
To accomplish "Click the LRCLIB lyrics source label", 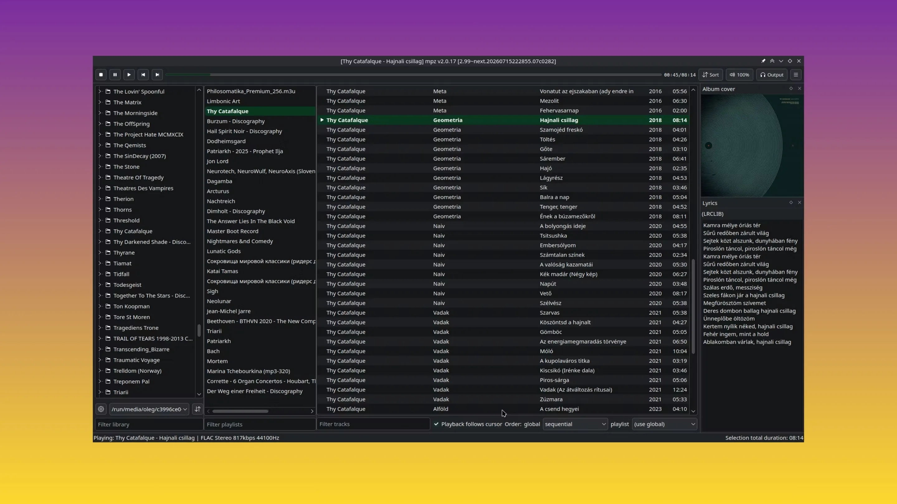I will point(712,214).
